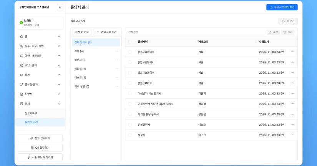The image size is (317, 166).
Task: Open ellipsis menu for 의사 상담 (0) category
Action: [x=117, y=86]
